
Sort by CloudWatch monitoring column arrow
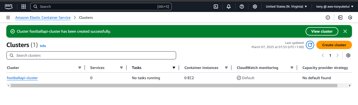click(x=292, y=68)
